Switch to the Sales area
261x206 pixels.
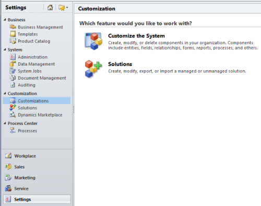[19, 167]
